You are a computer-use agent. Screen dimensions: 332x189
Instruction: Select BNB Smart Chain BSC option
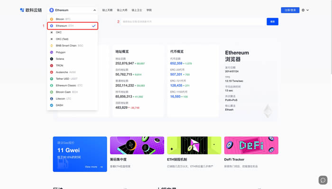click(72, 46)
